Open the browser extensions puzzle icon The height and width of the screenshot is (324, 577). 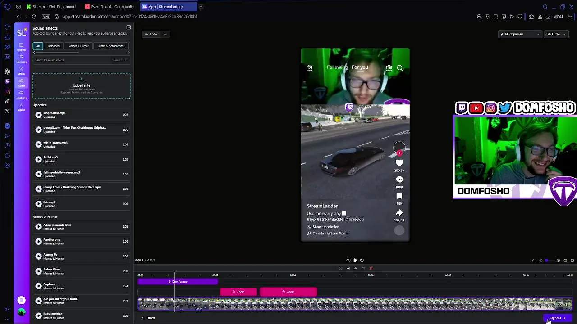531,17
